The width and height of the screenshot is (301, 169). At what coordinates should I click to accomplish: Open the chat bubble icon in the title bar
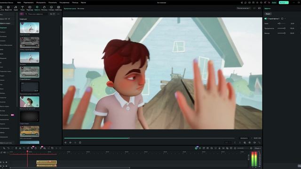[x=246, y=3]
